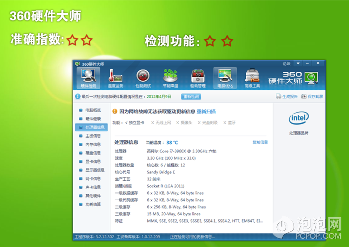This screenshot has height=247, width=349.
Task: Open the 硬件检测 hardware detection icon
Action: coord(88,78)
